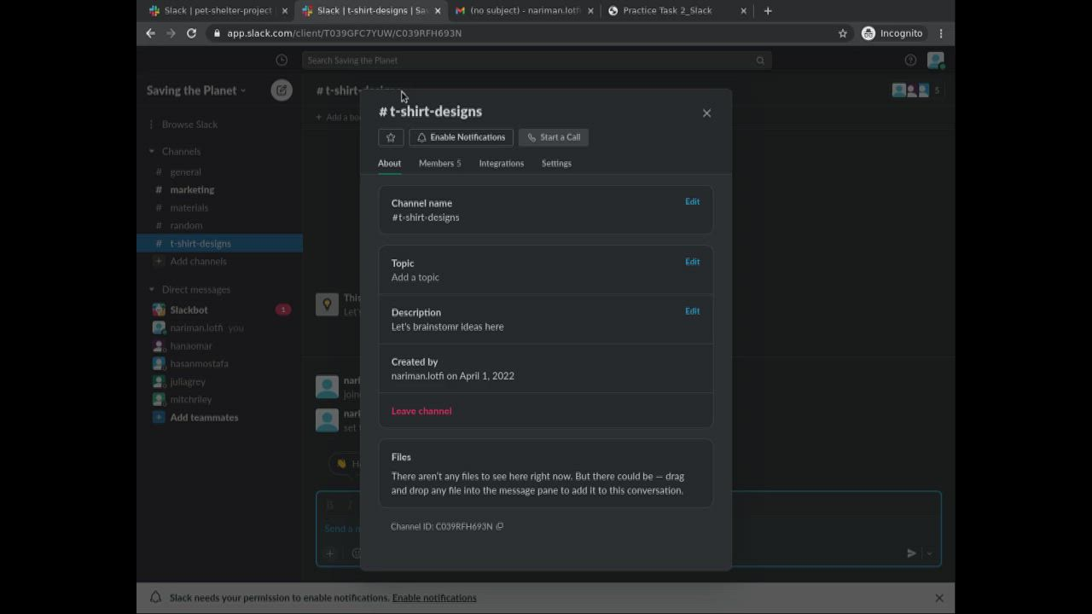The image size is (1092, 614).
Task: Open Chrome menu three dots
Action: point(941,33)
